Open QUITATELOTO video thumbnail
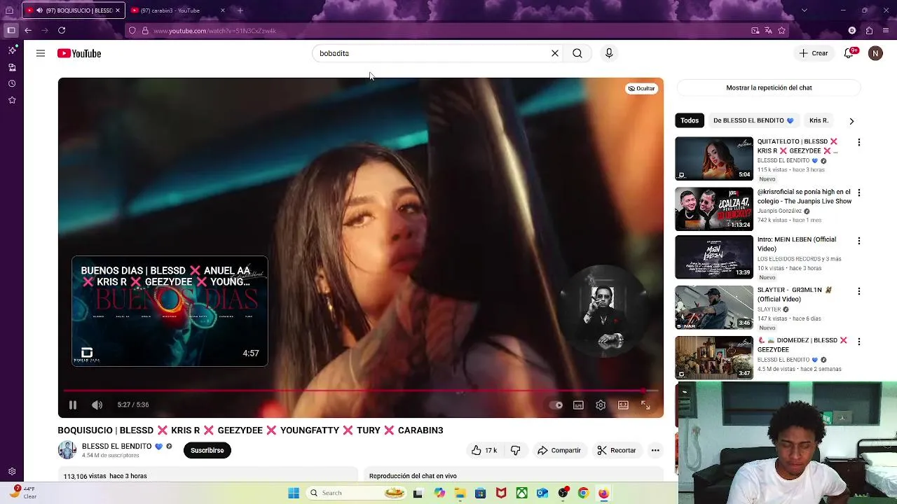The height and width of the screenshot is (504, 897). tap(714, 159)
